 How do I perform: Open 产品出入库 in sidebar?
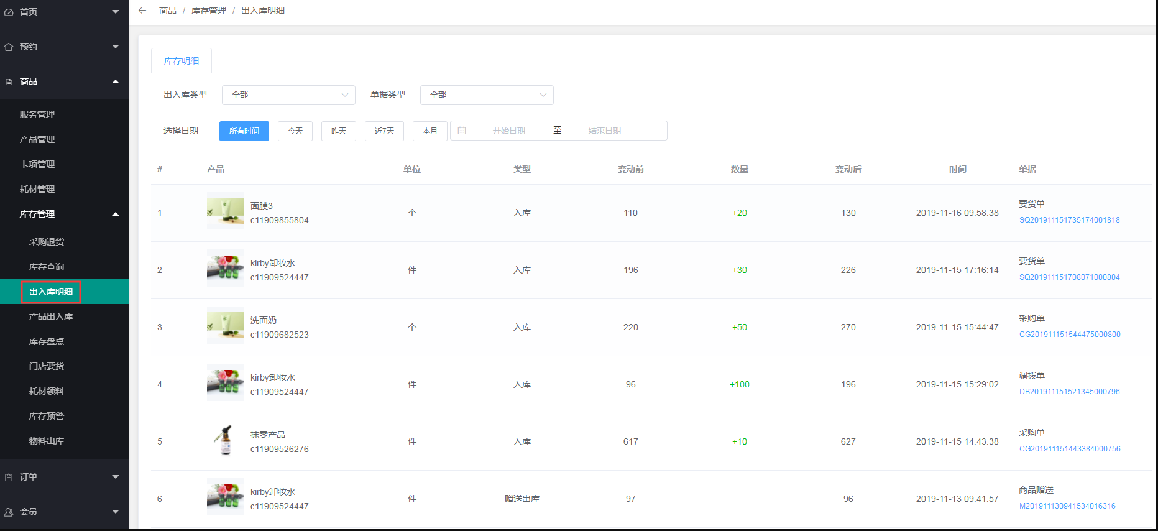click(51, 316)
